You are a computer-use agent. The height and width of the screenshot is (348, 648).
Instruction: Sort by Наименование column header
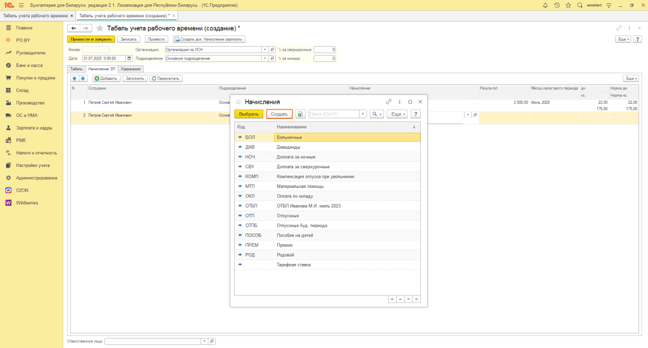[x=347, y=127]
